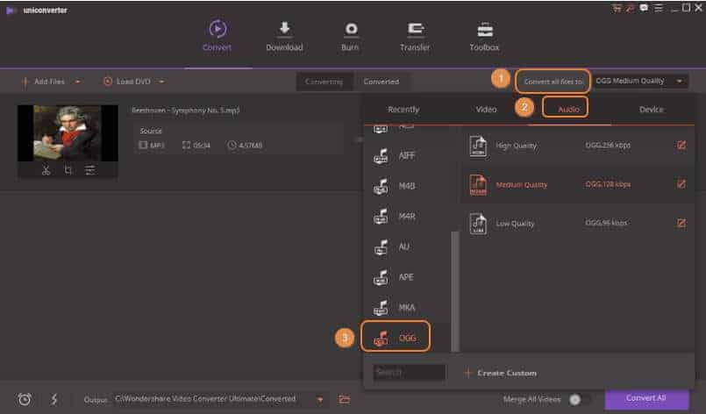This screenshot has height=414, width=706.
Task: Open the OGG Medium Quality format dropdown
Action: click(x=639, y=81)
